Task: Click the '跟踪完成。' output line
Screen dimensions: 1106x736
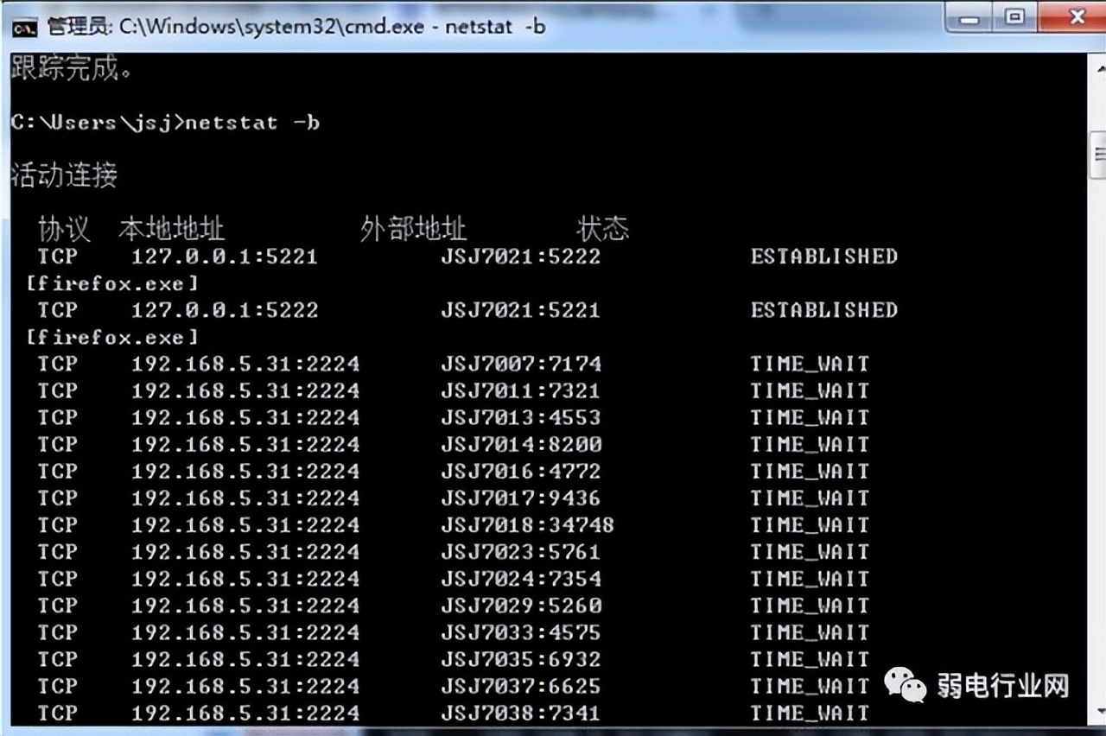Action: pos(73,68)
